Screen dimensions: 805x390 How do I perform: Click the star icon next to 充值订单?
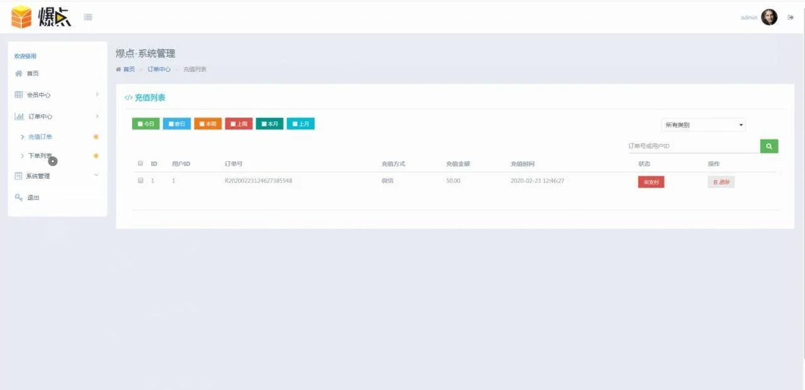tap(96, 136)
